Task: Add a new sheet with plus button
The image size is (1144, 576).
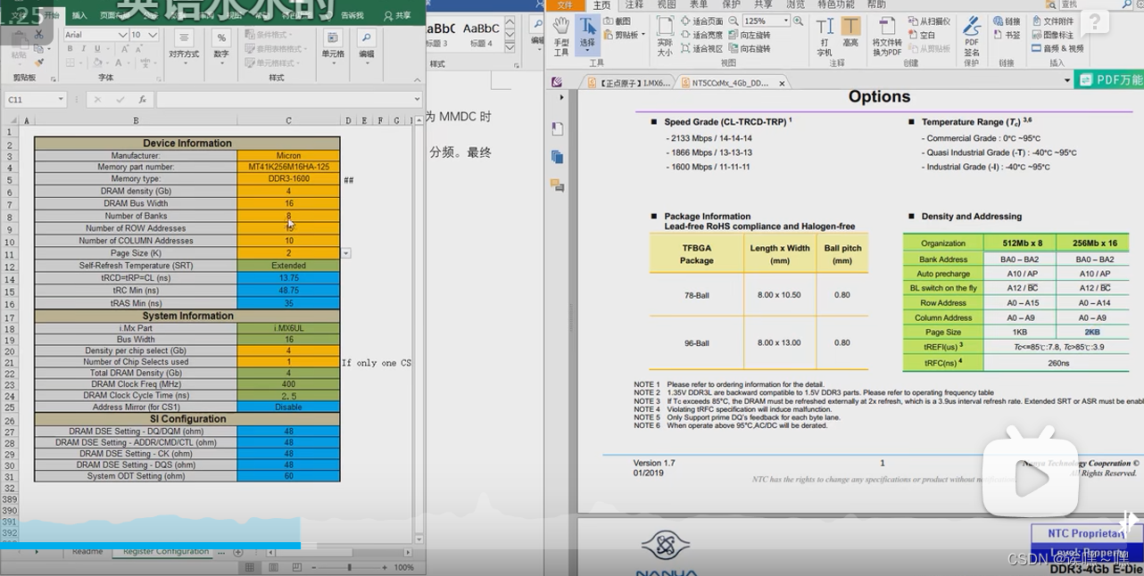Action: coord(237,552)
